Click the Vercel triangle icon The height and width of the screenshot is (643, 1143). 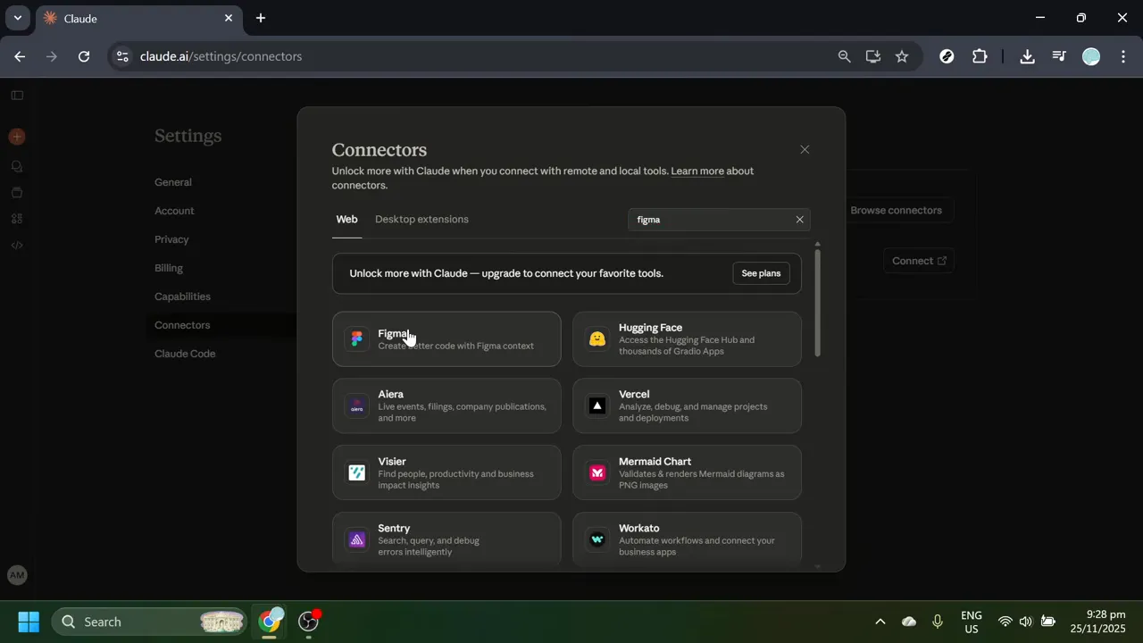tap(597, 406)
